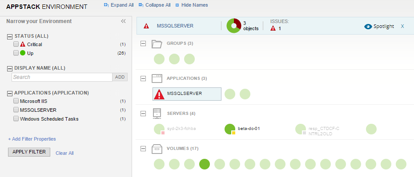Close the spotlight with the X
Image resolution: width=414 pixels, height=177 pixels.
click(402, 26)
